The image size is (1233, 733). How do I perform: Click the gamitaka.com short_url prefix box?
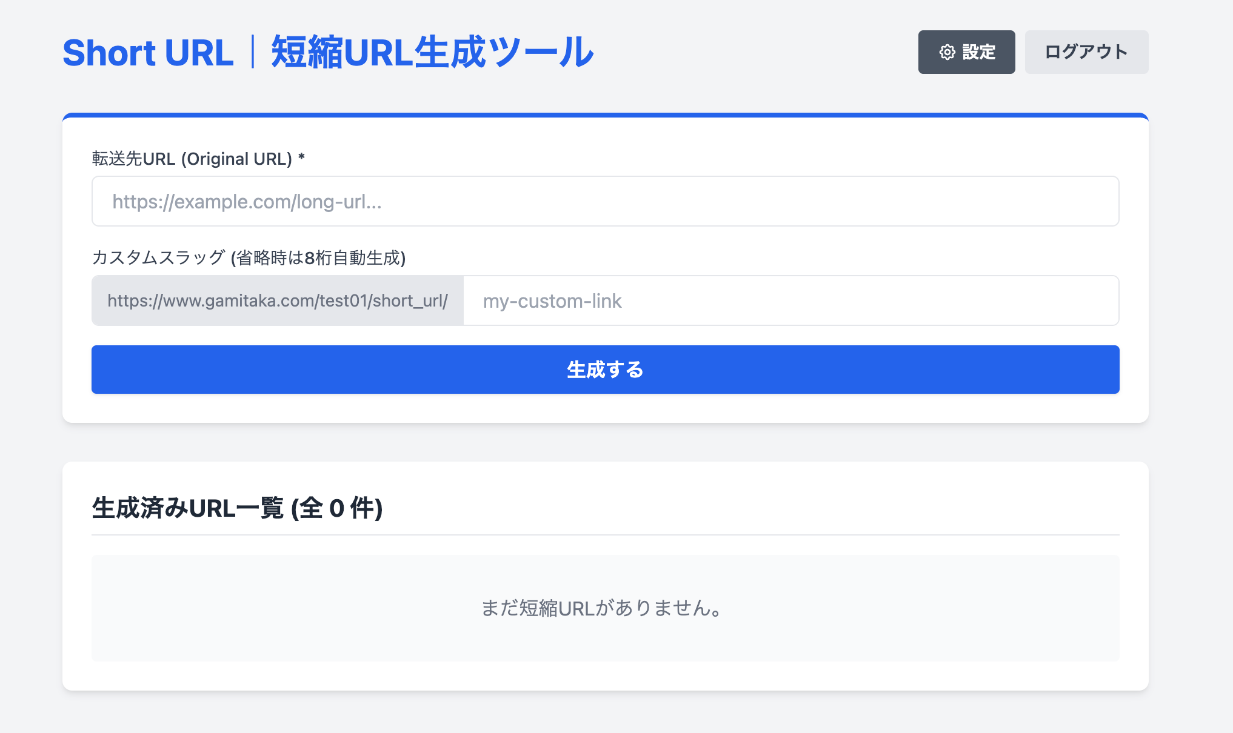[278, 300]
